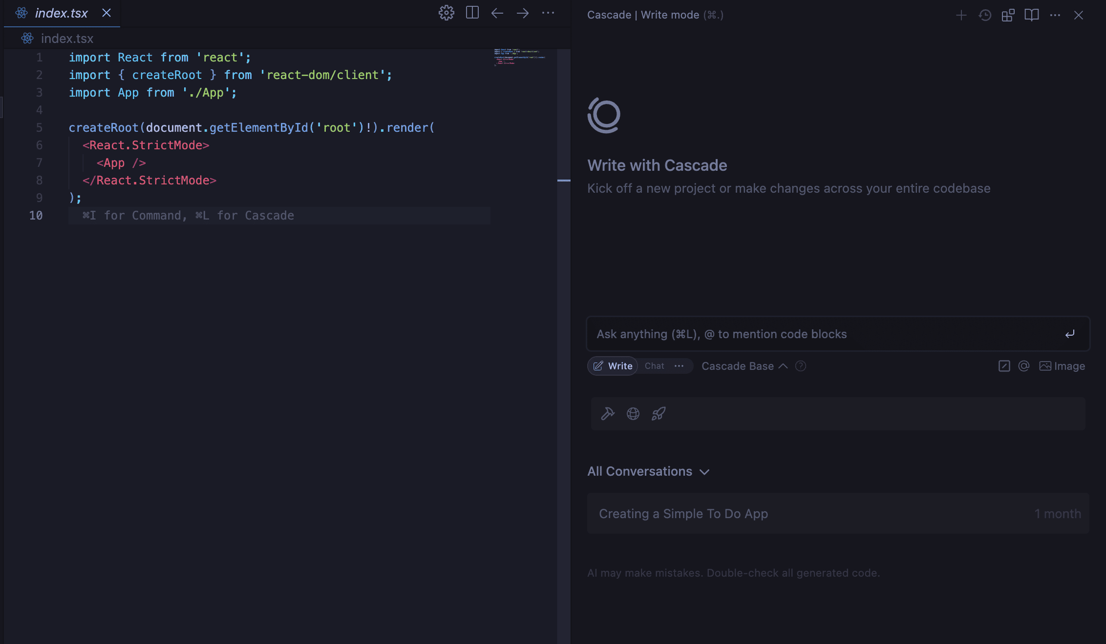
Task: Open the book docs icon in Cascade header
Action: [x=1031, y=15]
